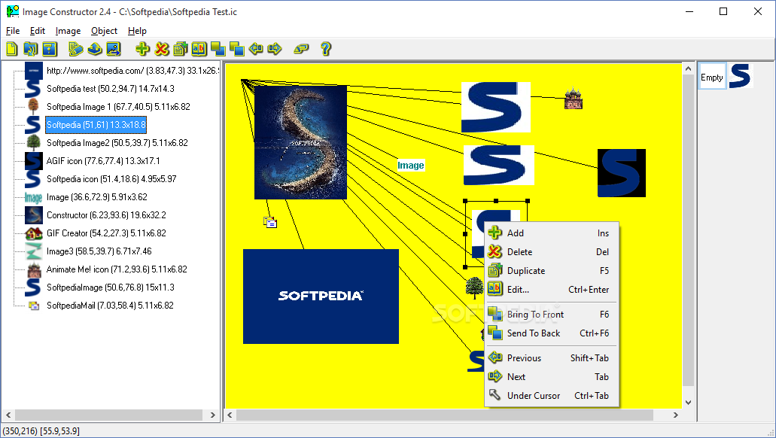Choose Edit... from the context menu
776x438 pixels.
click(x=551, y=290)
